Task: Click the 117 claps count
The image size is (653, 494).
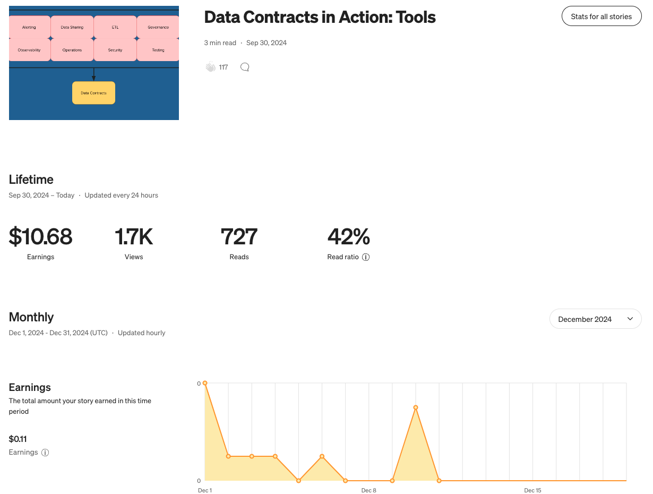Action: coord(224,67)
